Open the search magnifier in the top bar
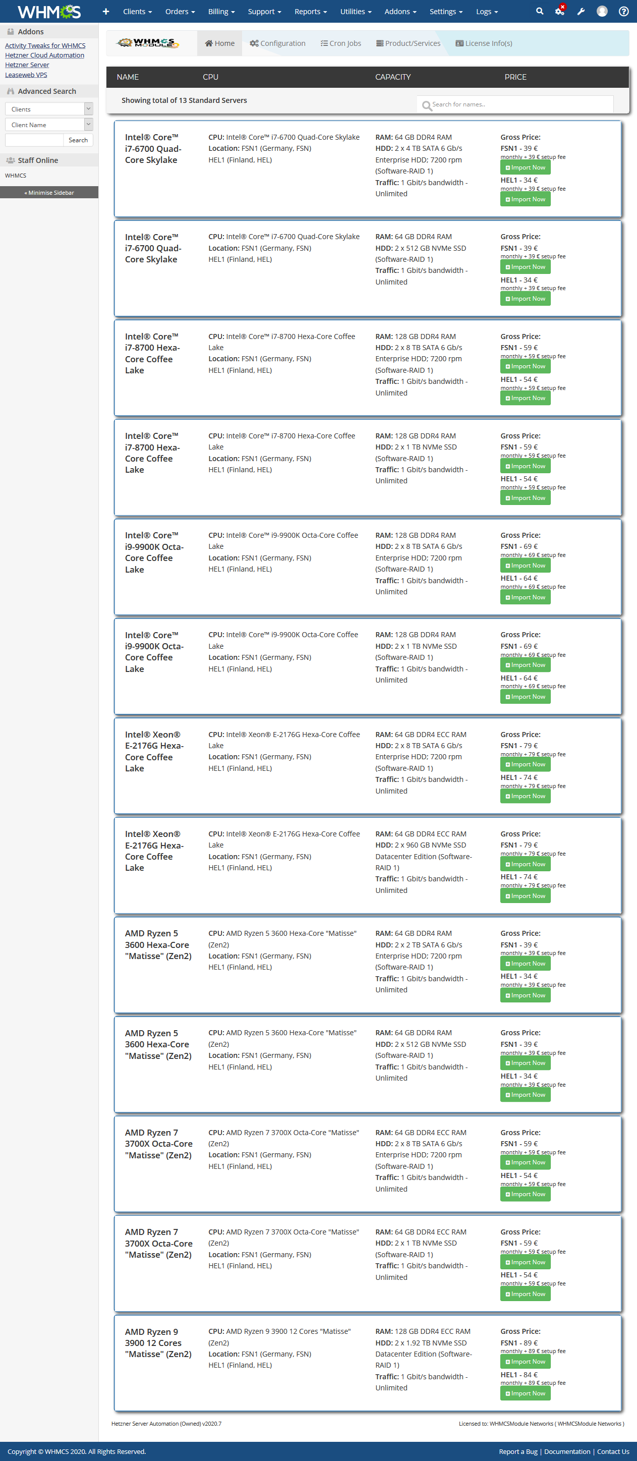Viewport: 637px width, 1461px height. tap(540, 11)
